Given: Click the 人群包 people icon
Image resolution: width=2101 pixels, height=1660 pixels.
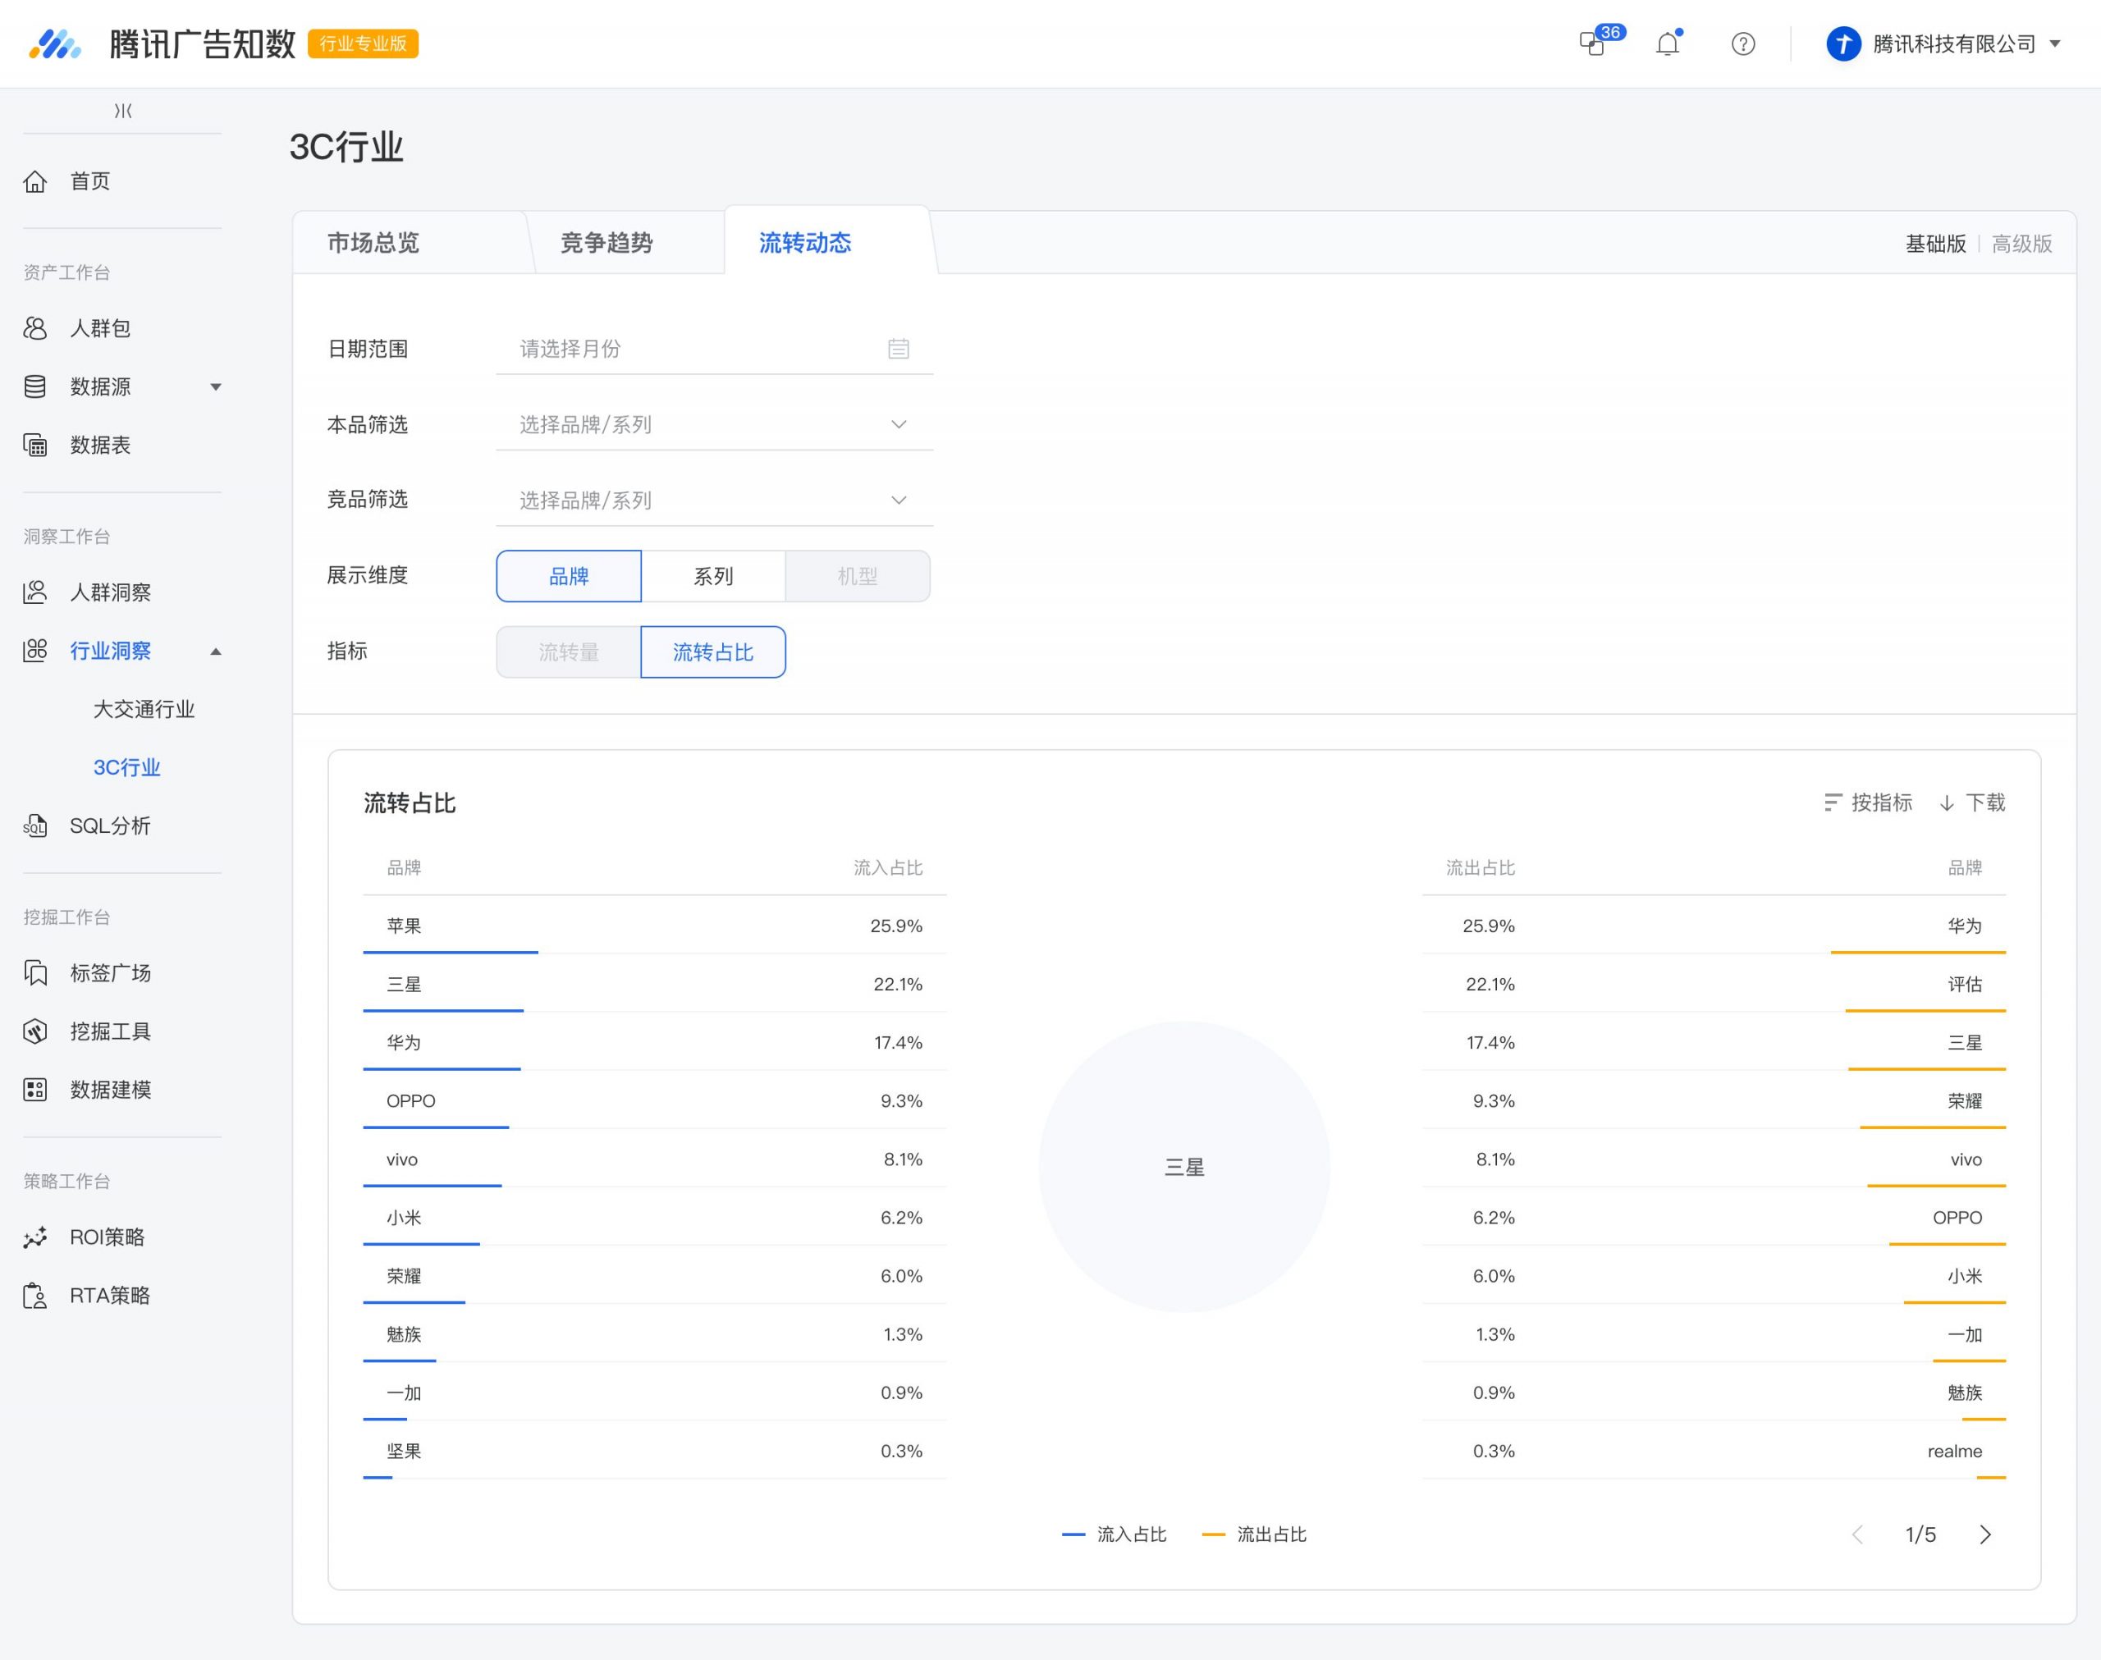Looking at the screenshot, I should pos(35,328).
